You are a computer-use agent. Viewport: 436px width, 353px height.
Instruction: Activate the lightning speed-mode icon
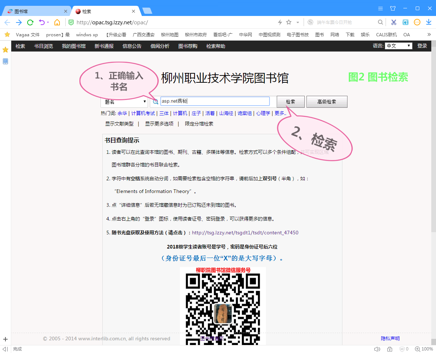(x=279, y=22)
